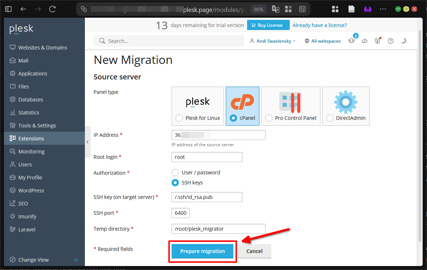Click the Prepare migration button

[202, 251]
